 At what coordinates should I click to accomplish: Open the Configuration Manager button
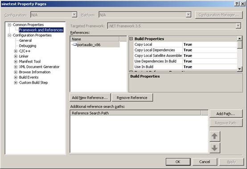[x=218, y=15]
